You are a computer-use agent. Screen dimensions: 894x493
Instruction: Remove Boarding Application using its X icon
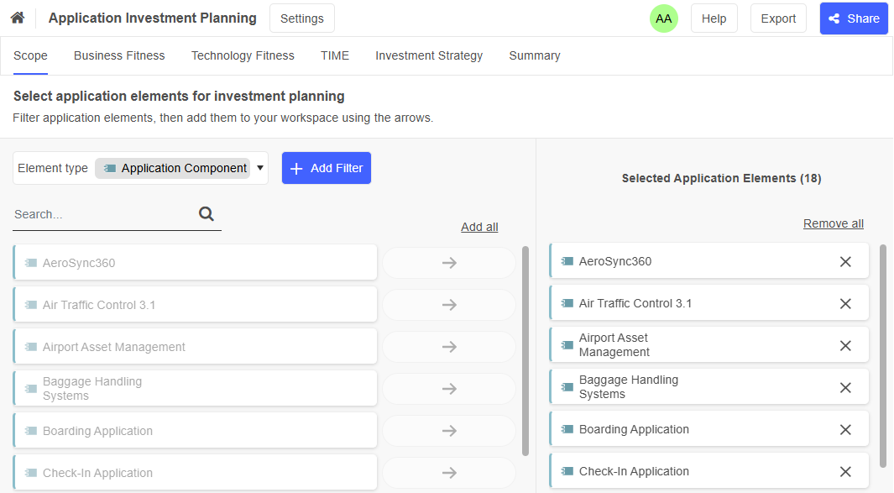845,428
